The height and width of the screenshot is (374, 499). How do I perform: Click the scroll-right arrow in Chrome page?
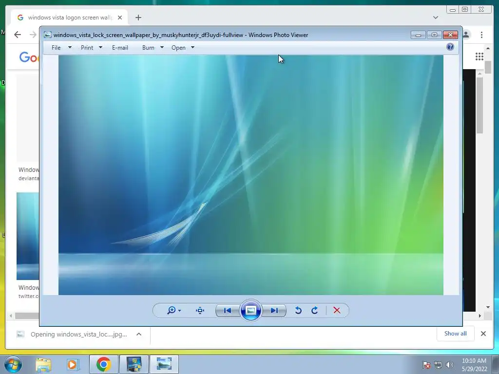tap(480, 316)
